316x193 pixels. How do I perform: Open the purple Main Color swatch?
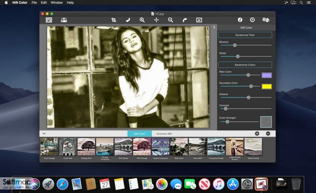267,75
